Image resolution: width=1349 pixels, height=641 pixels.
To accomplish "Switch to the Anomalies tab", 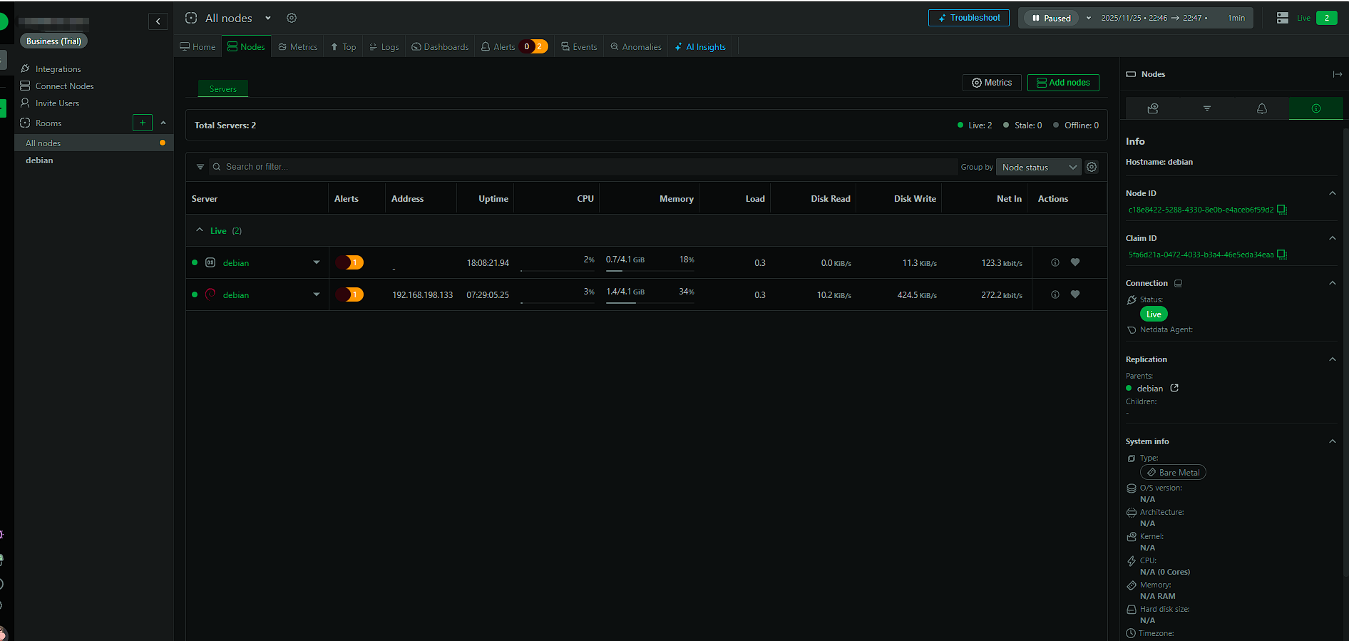I will coord(635,47).
